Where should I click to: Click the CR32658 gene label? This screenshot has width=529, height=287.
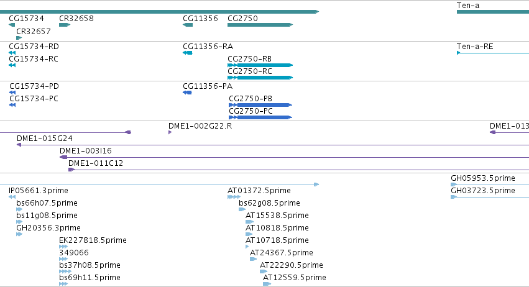tap(76, 19)
